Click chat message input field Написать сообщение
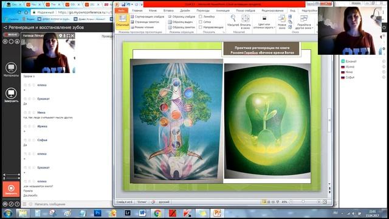Screen dimensions: 389x219 click(x=72, y=204)
